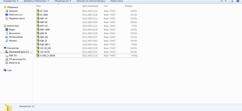
Task: Click Записать на оптический диск button
Action: coord(90,1)
